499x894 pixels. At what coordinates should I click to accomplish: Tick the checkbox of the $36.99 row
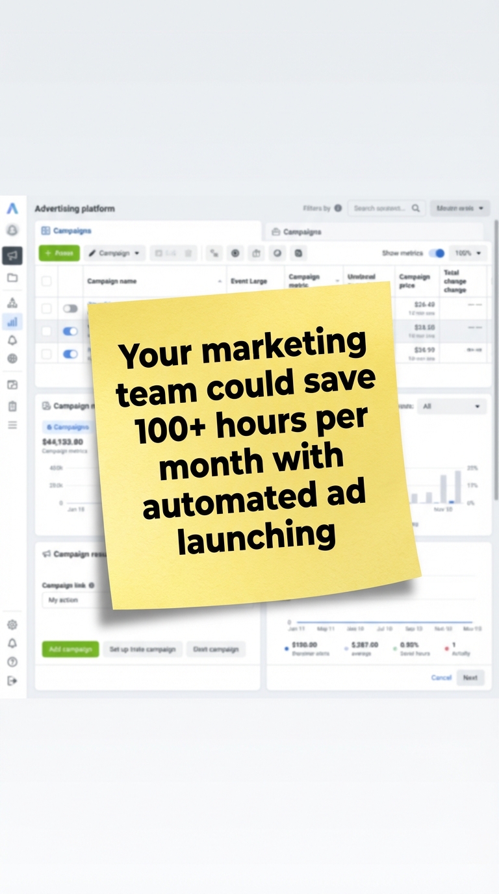46,354
